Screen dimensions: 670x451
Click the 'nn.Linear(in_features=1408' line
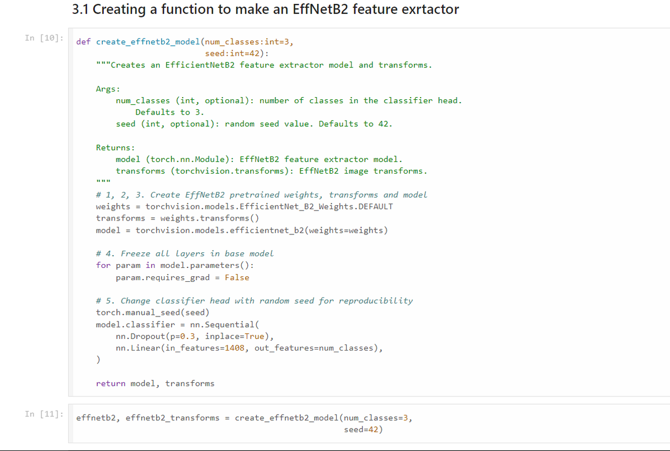[x=250, y=348]
